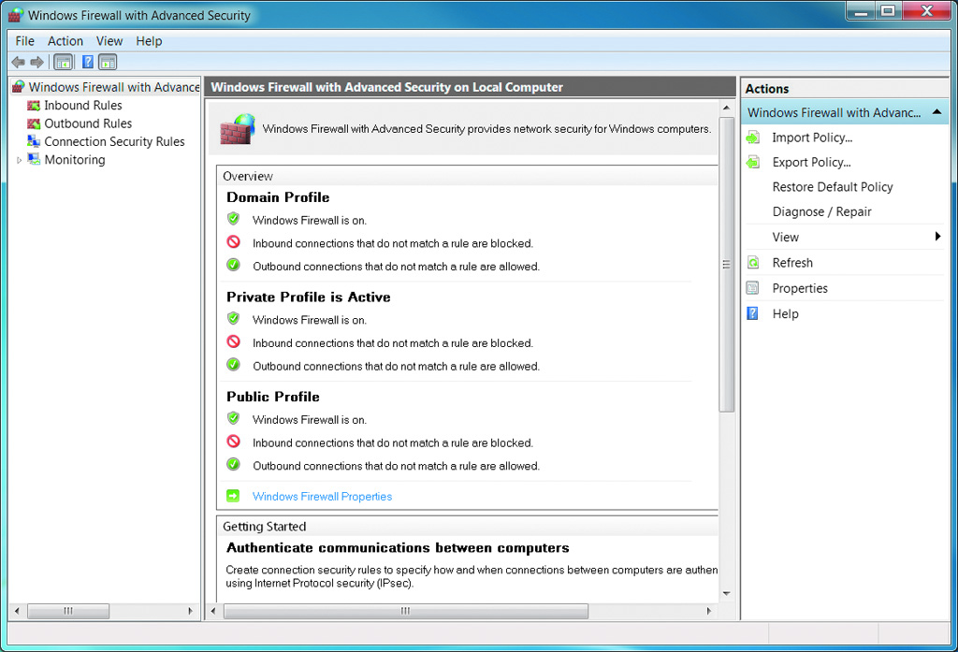This screenshot has width=958, height=652.
Task: Collapse the Windows Firewall actions section header
Action: pyautogui.click(x=936, y=112)
